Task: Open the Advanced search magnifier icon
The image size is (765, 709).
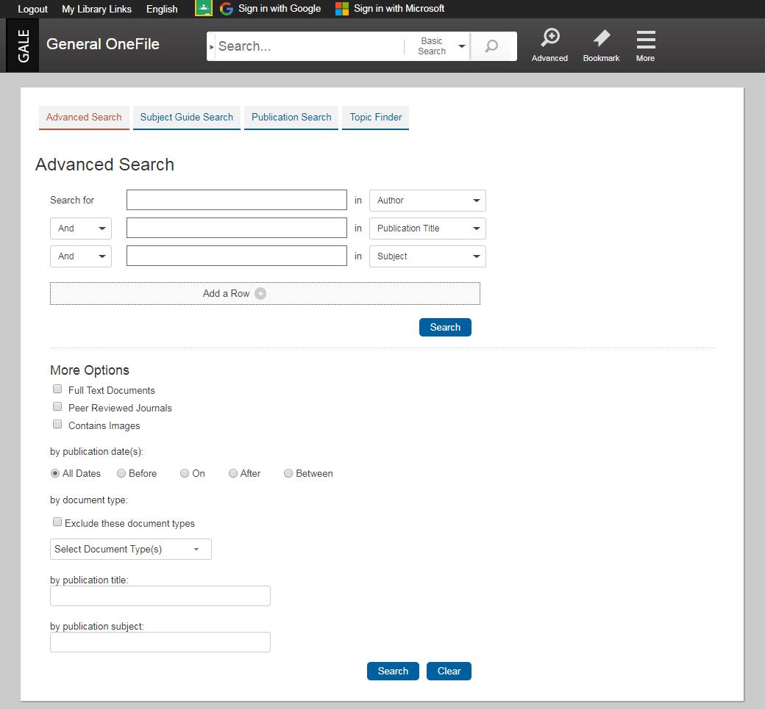Action: [x=549, y=39]
